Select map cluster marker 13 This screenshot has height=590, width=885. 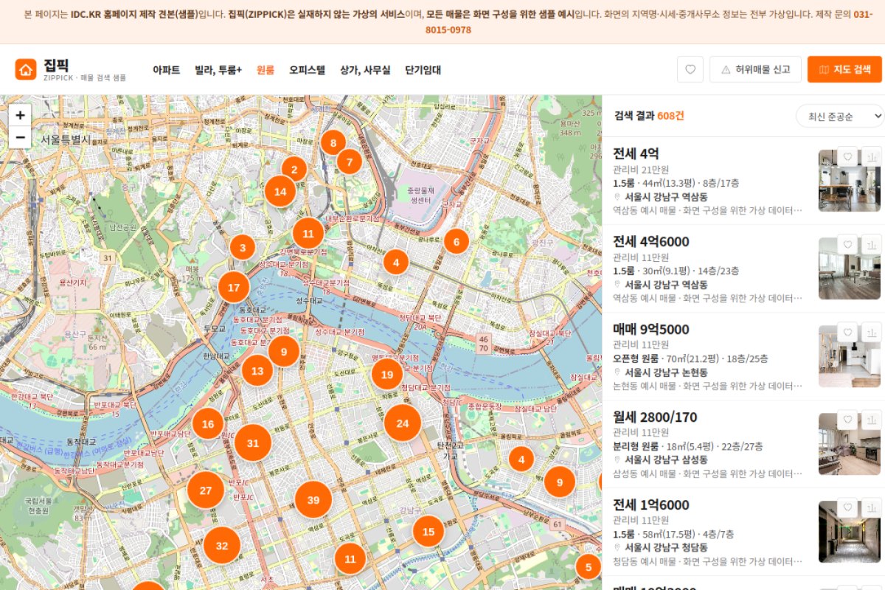[x=257, y=371]
